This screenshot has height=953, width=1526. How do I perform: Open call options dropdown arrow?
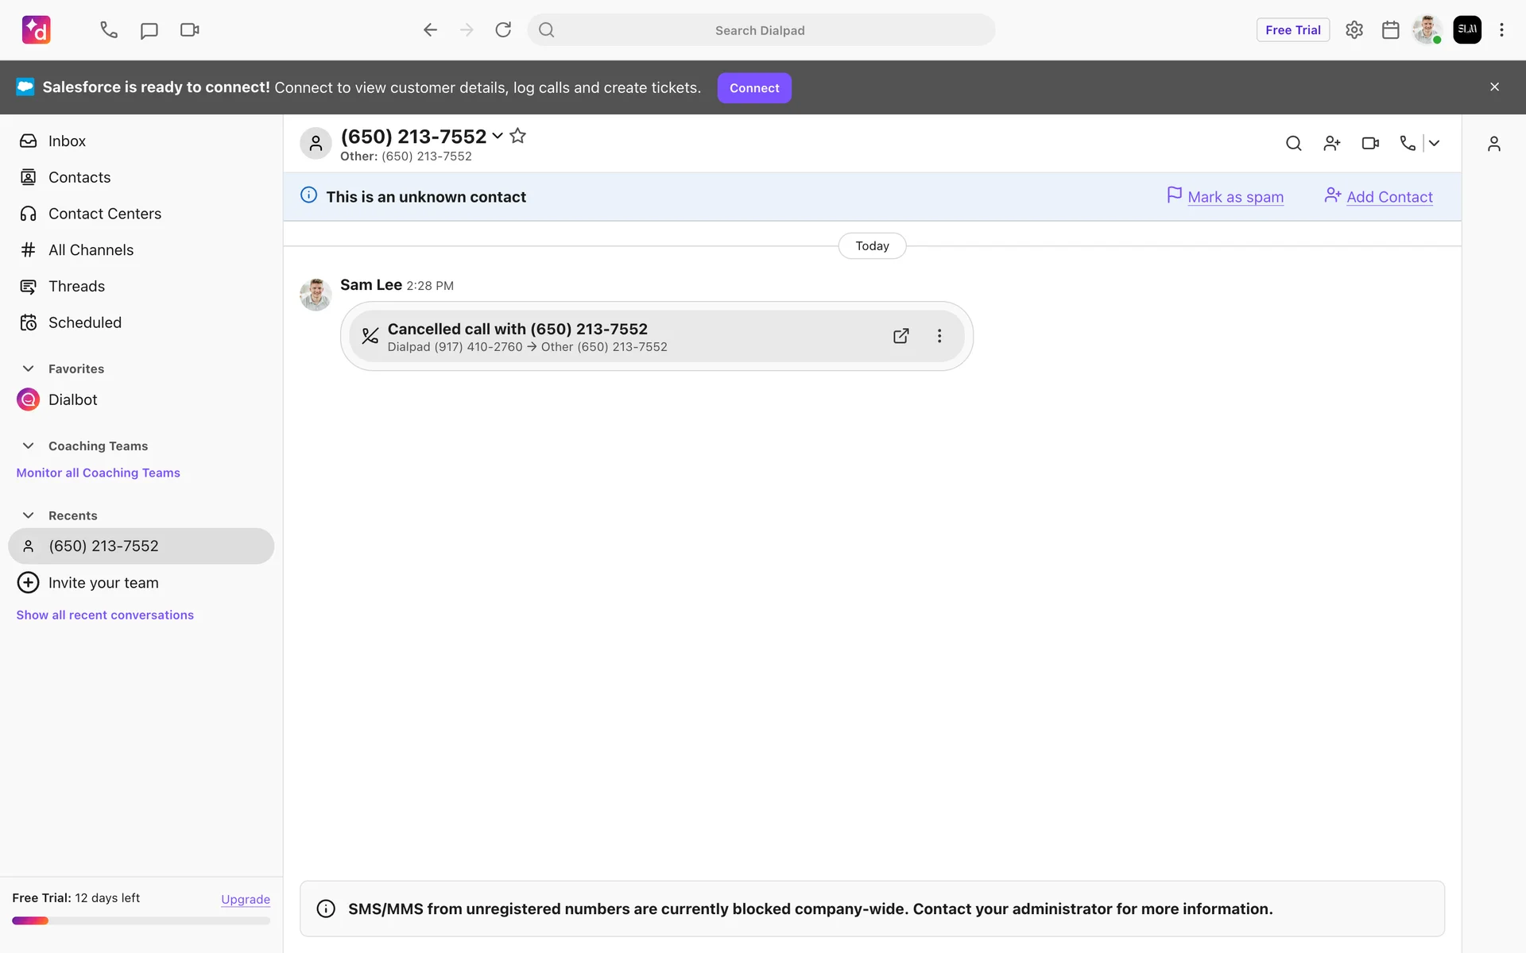(1435, 144)
